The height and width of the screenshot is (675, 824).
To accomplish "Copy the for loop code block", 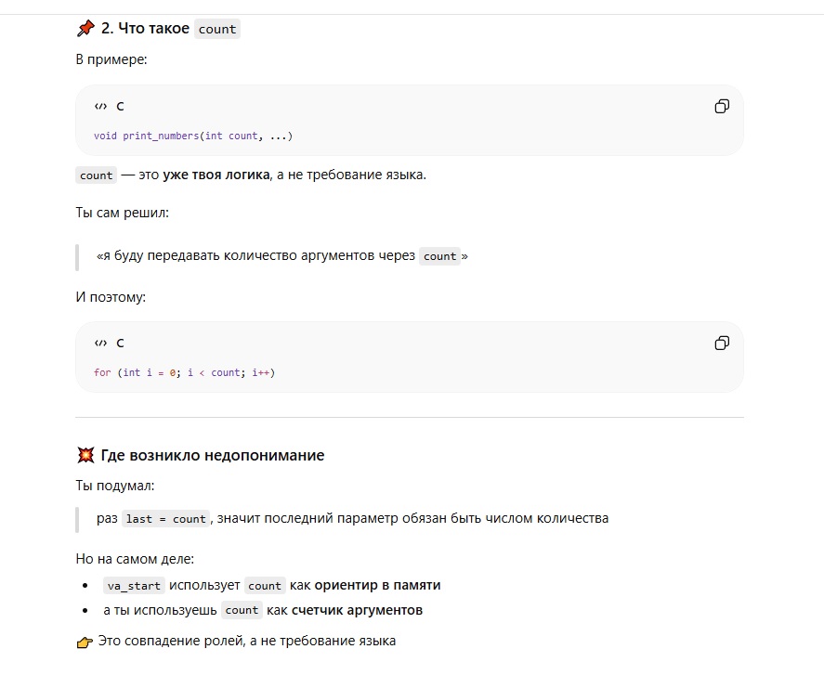I will pos(722,344).
